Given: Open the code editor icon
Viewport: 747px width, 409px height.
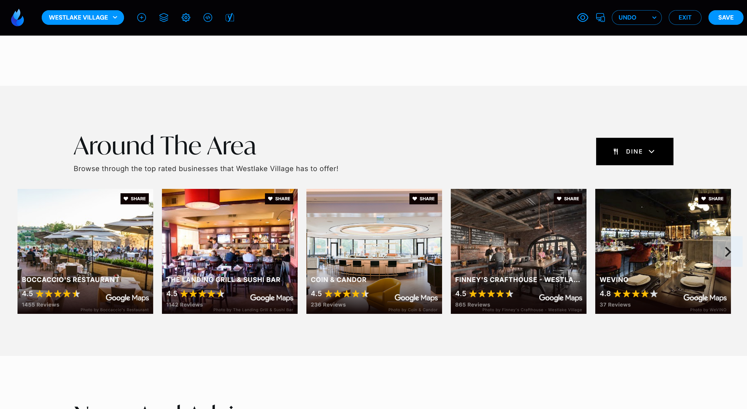Looking at the screenshot, I should [208, 18].
